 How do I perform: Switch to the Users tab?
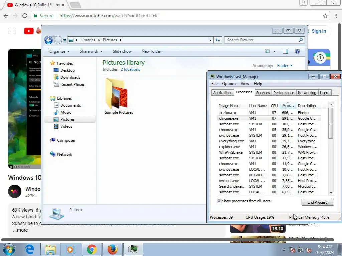[324, 93]
